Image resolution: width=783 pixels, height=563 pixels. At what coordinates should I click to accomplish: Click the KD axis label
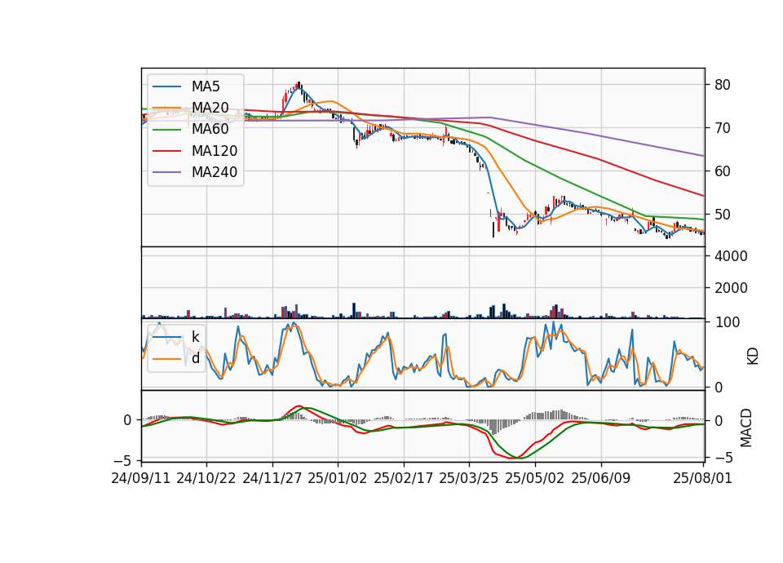tap(753, 356)
